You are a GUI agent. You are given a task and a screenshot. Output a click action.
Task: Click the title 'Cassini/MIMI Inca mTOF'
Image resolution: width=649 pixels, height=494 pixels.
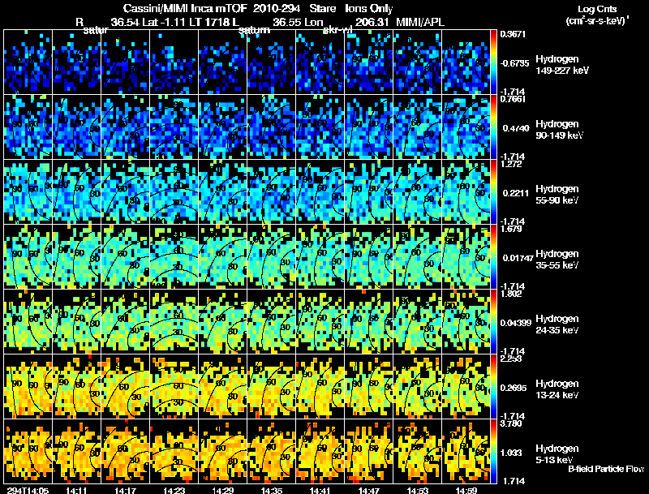coord(185,9)
